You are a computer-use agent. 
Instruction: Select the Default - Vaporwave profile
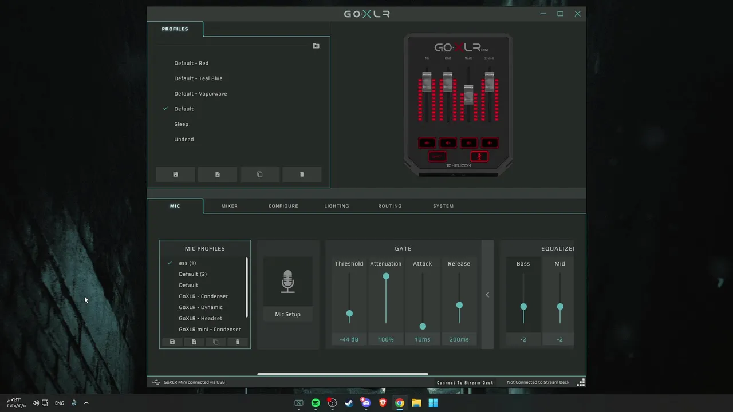pyautogui.click(x=200, y=94)
